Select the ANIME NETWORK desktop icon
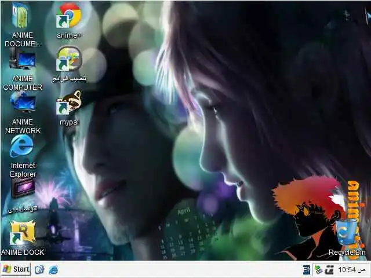This screenshot has width=371, height=278. (x=23, y=103)
